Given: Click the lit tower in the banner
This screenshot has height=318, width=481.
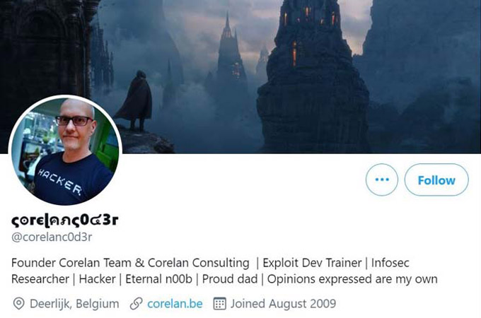Looking at the screenshot, I should coord(311,76).
